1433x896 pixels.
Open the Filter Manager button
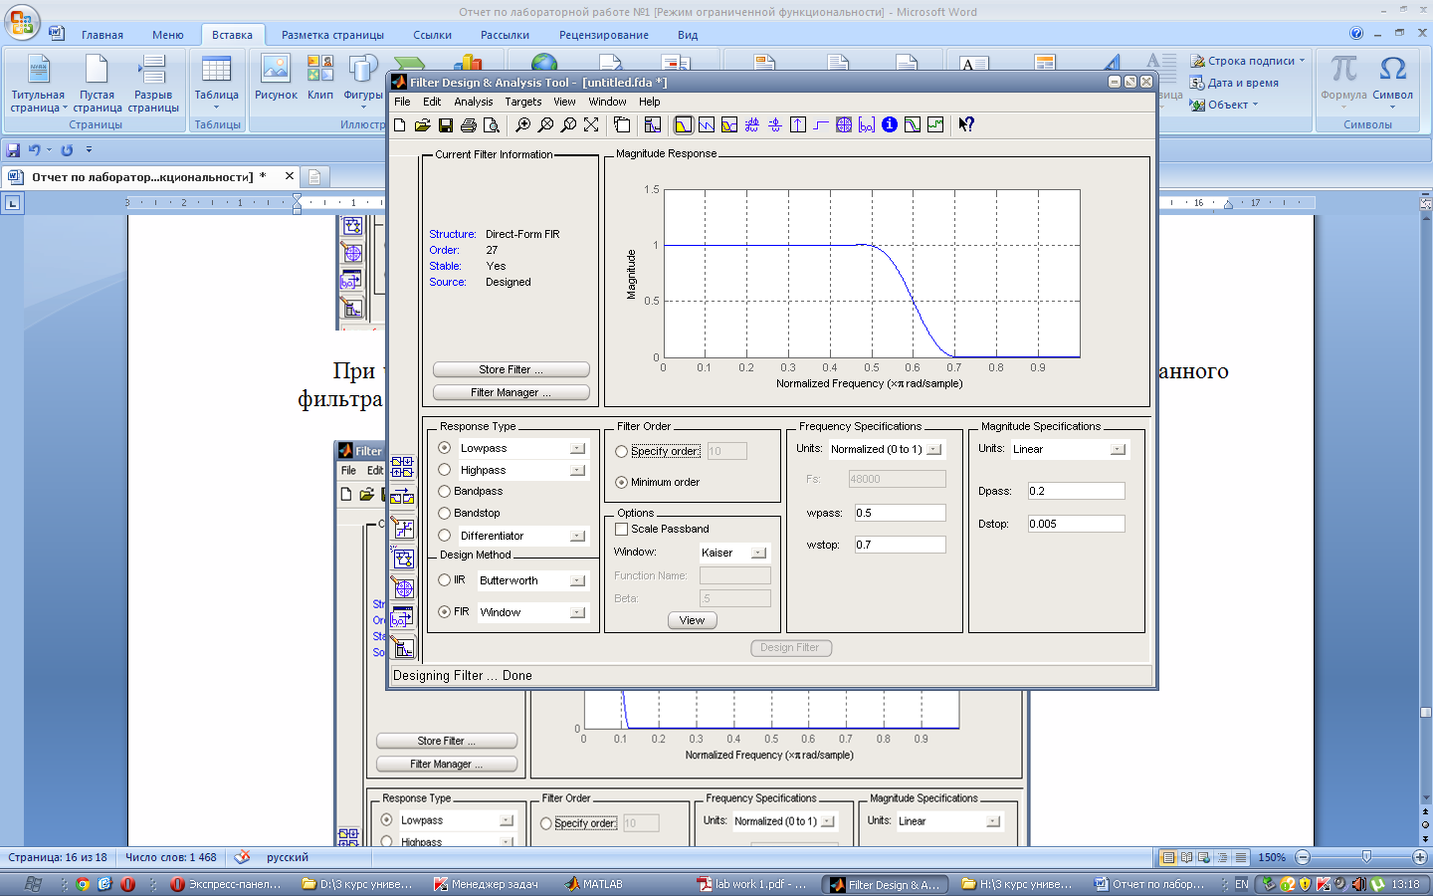512,392
